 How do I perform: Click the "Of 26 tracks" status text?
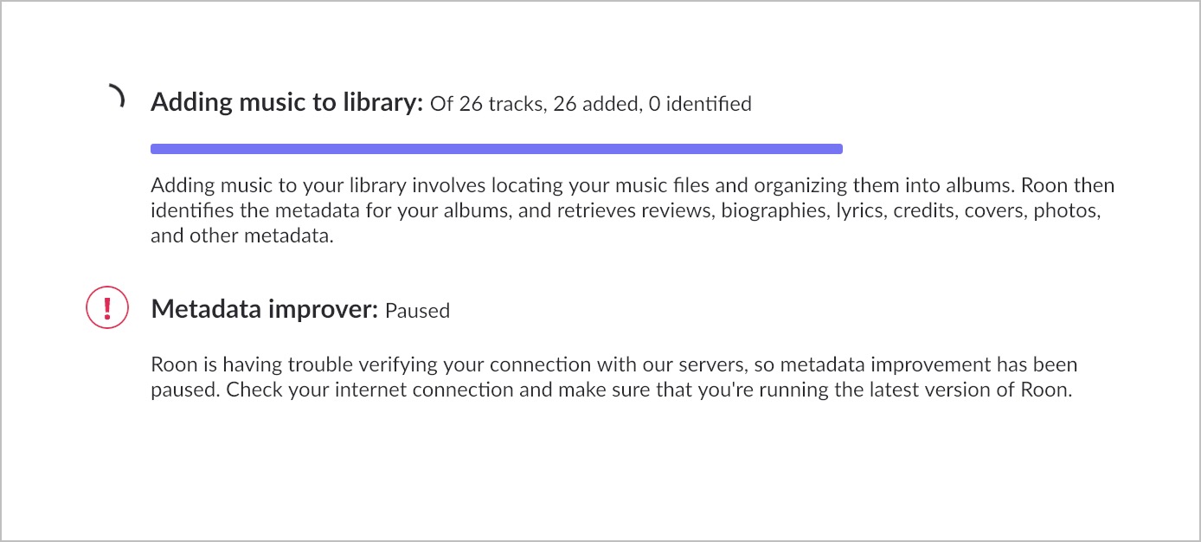coord(478,104)
